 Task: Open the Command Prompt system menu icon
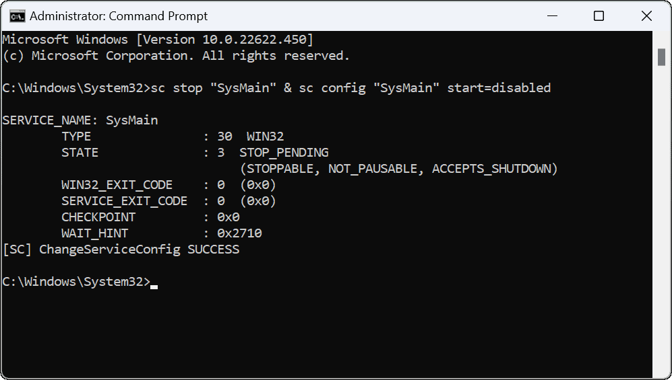pos(17,15)
